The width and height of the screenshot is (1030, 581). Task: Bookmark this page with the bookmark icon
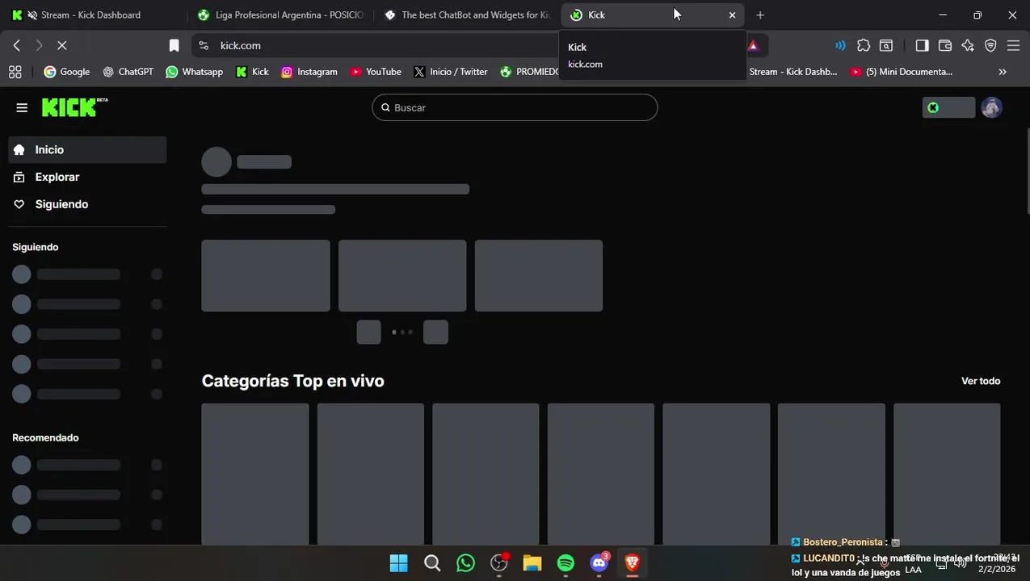point(174,45)
